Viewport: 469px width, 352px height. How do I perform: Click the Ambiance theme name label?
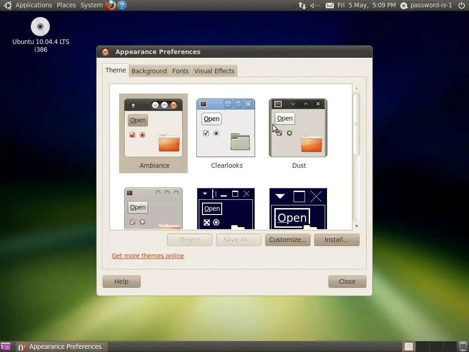click(x=154, y=165)
